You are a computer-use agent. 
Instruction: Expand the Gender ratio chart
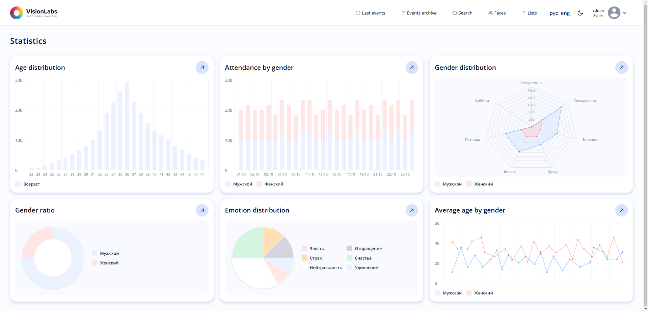(x=202, y=210)
